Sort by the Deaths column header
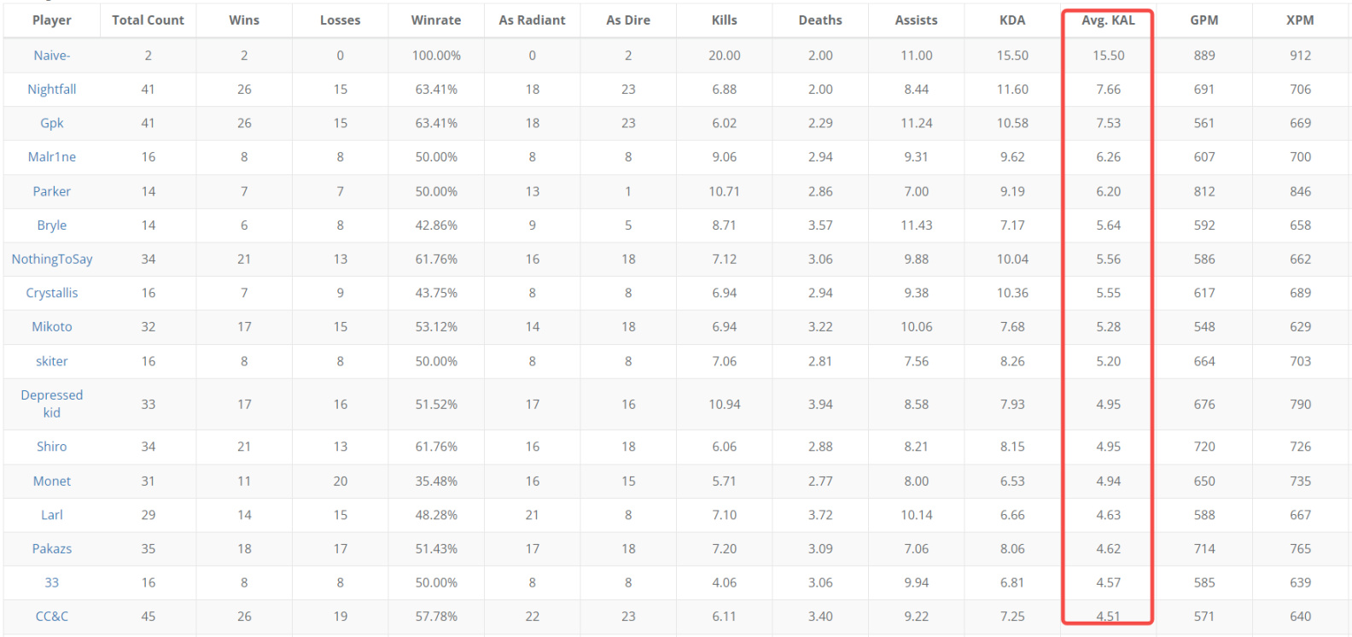1352x637 pixels. click(820, 20)
